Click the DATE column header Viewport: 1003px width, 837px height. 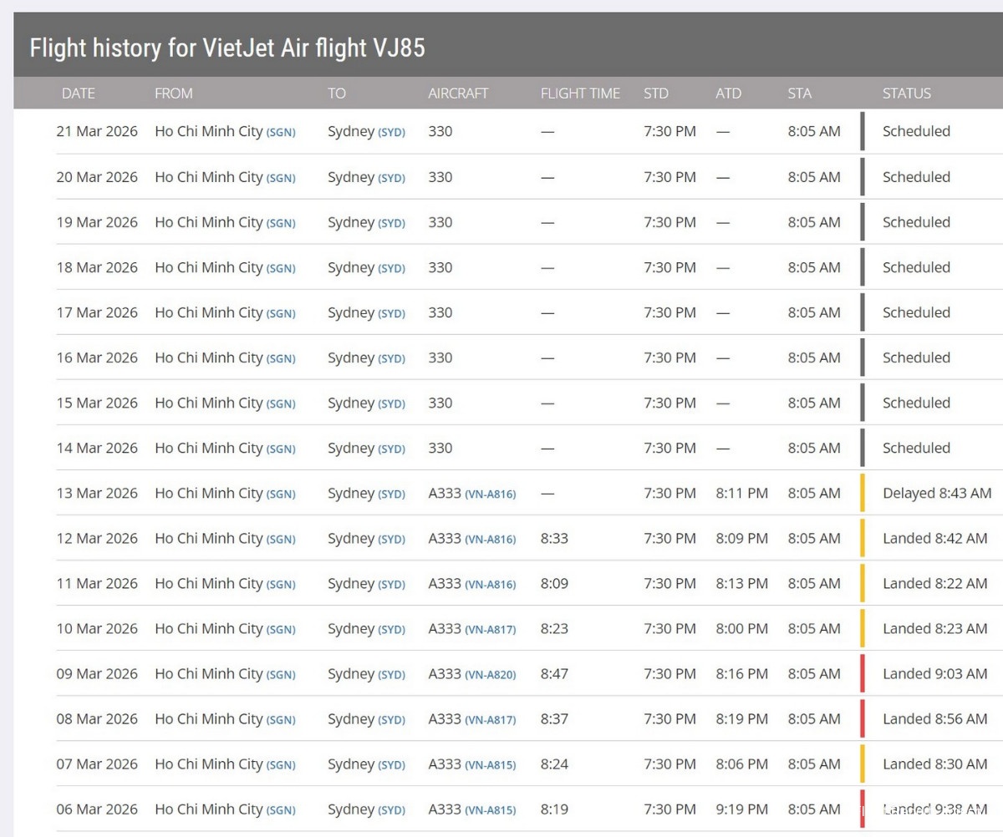click(x=79, y=94)
